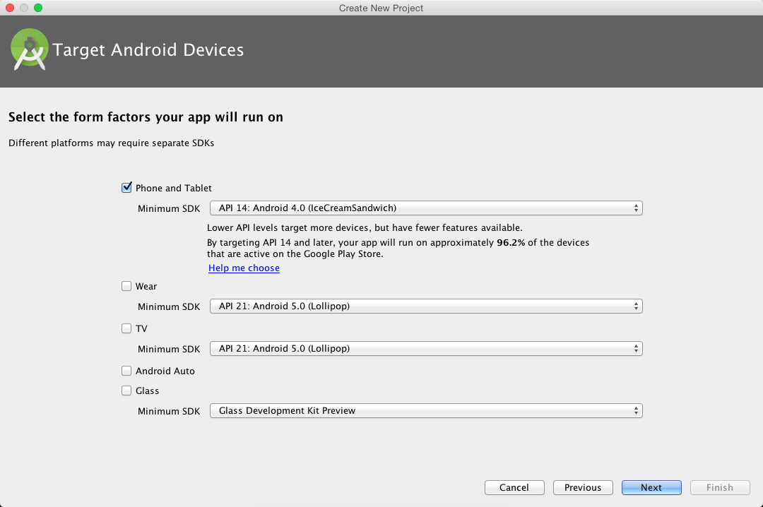Click the 'Minimum SDK' label under TV
The height and width of the screenshot is (507, 763).
point(169,349)
